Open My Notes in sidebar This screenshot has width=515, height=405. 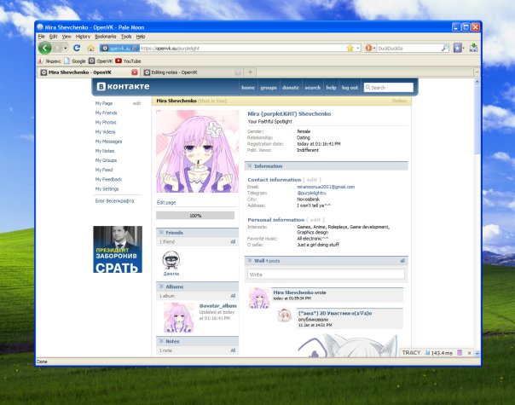[x=105, y=151]
